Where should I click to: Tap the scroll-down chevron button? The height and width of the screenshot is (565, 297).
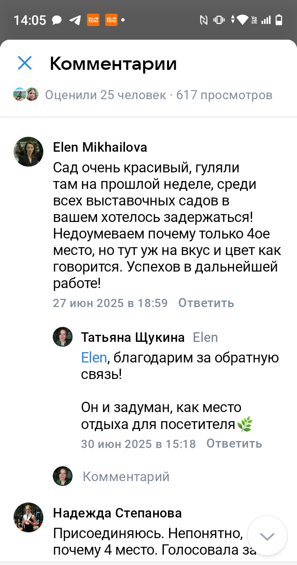click(267, 536)
